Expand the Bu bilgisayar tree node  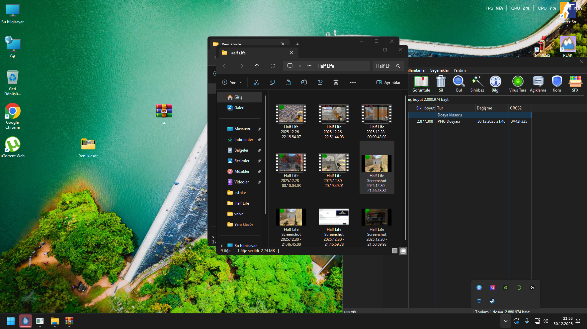(x=222, y=246)
